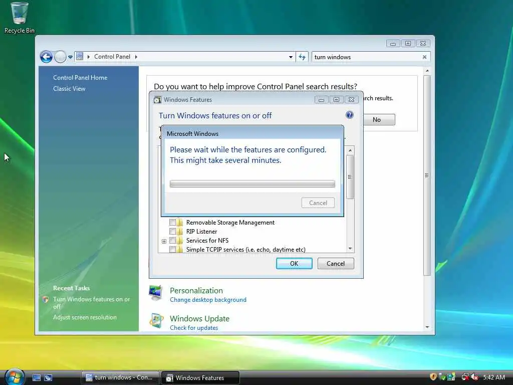The image size is (513, 385).
Task: Click the Windows Features title bar icon
Action: pyautogui.click(x=157, y=100)
